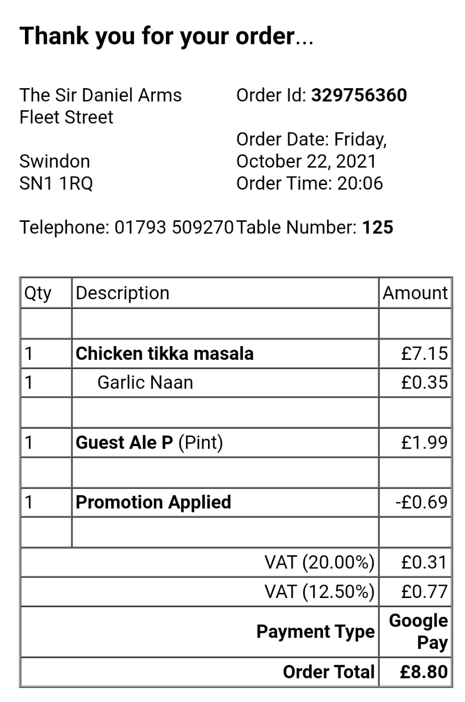Click the table number 125
465x702 pixels.
[x=377, y=227]
